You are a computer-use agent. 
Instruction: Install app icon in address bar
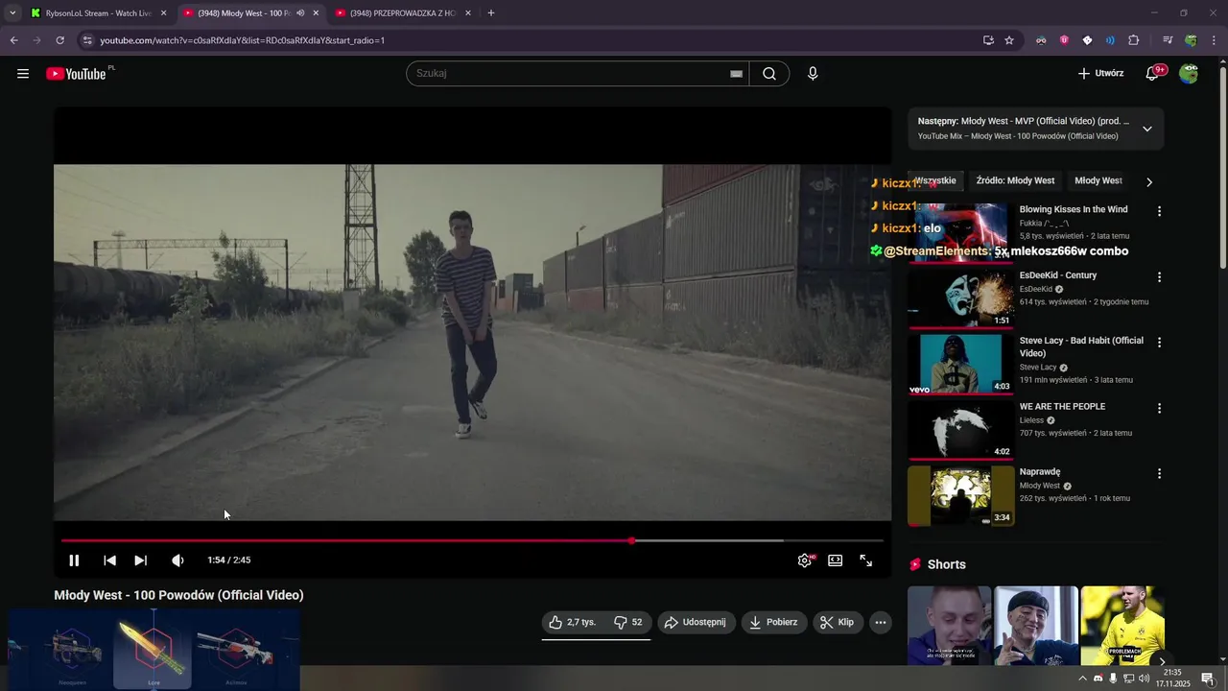tap(988, 40)
